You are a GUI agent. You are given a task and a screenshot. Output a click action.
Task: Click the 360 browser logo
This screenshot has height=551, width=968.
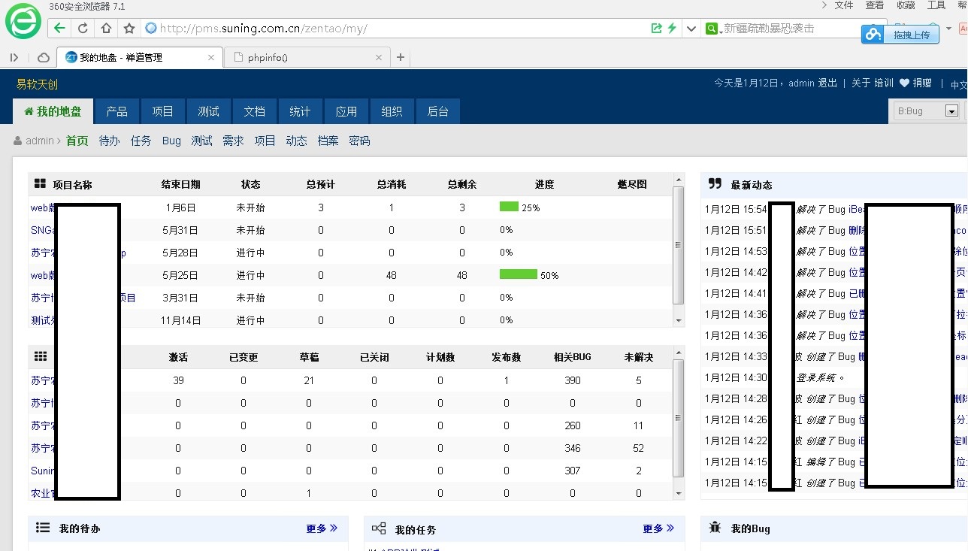pyautogui.click(x=23, y=22)
